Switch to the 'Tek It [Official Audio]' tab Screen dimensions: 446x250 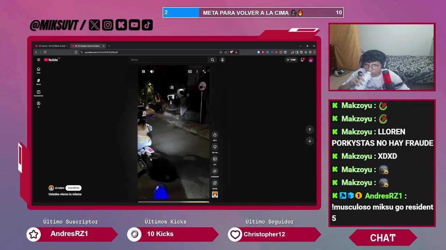point(51,46)
